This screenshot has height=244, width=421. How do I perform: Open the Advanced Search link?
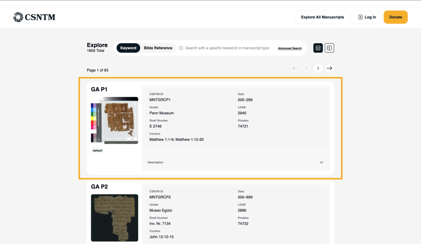click(x=289, y=49)
